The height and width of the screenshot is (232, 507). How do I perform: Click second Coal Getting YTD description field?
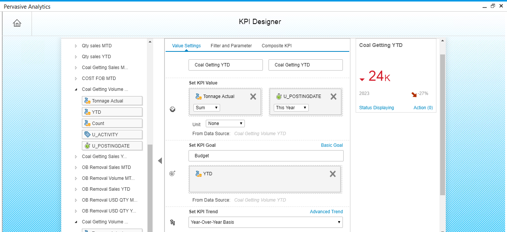tap(306, 65)
